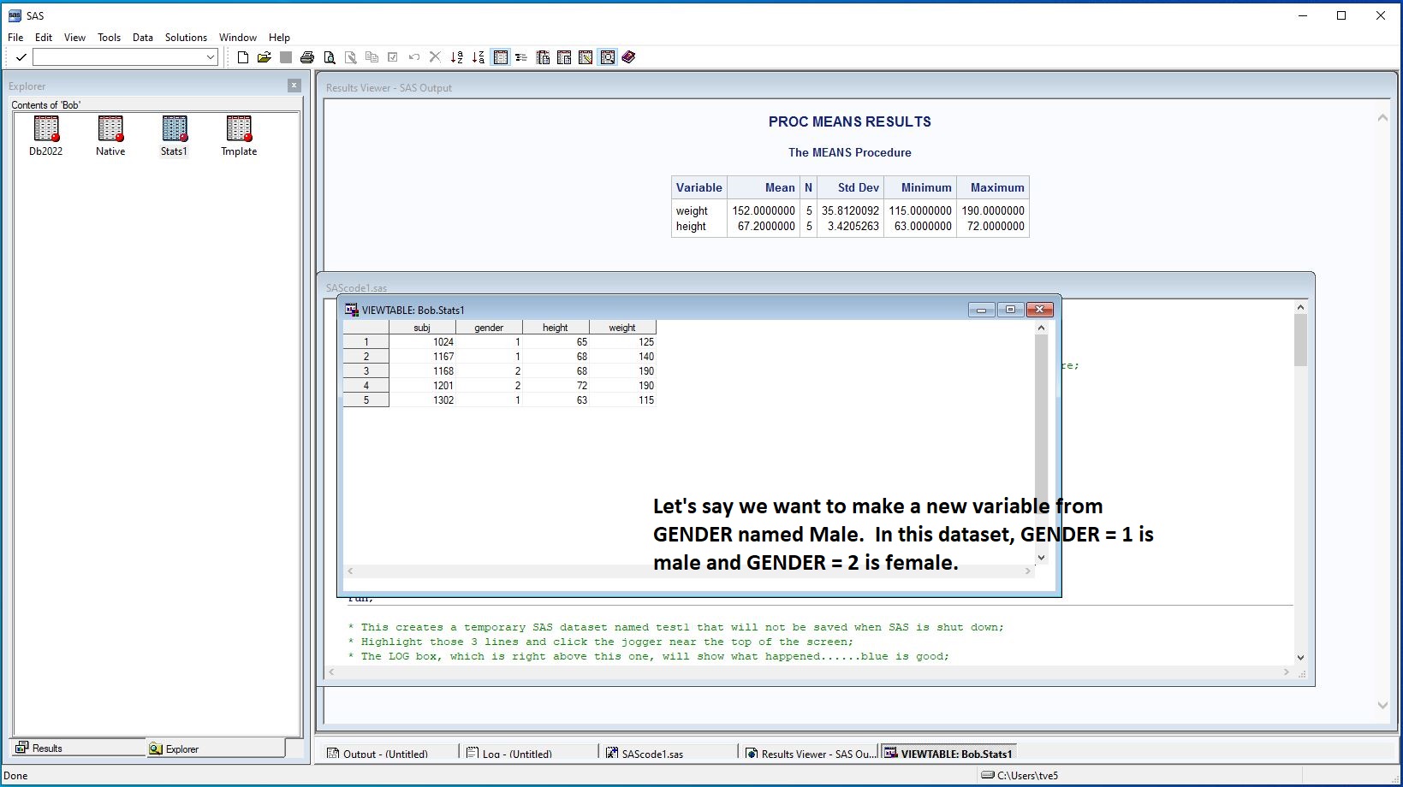Expand the command box dropdown arrow

coord(210,57)
